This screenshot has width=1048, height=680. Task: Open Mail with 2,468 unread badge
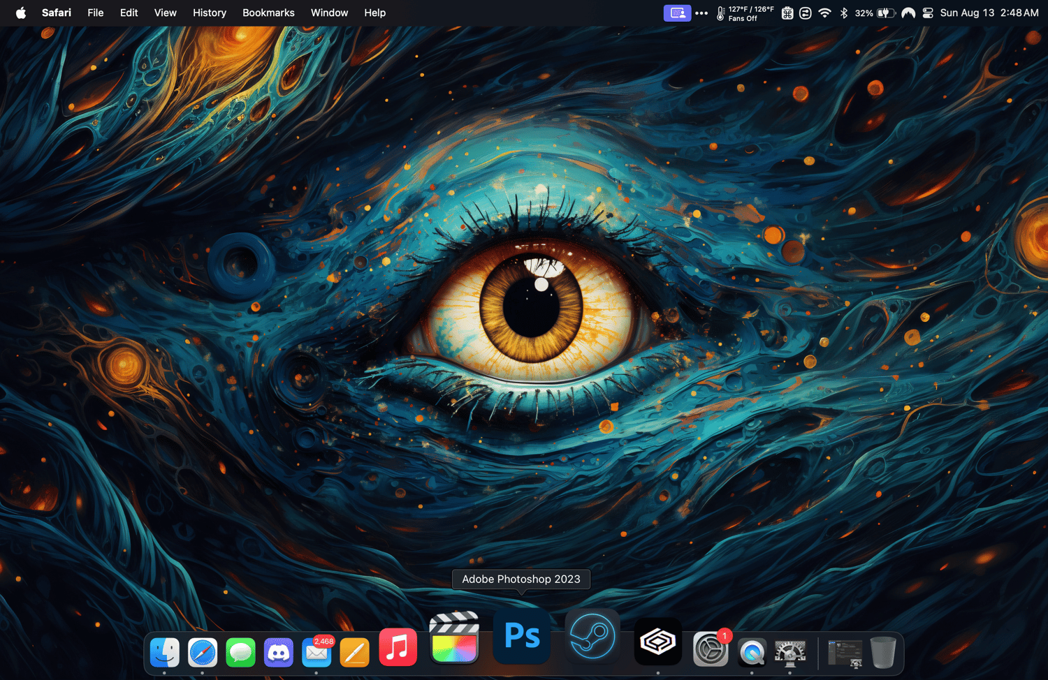[316, 652]
